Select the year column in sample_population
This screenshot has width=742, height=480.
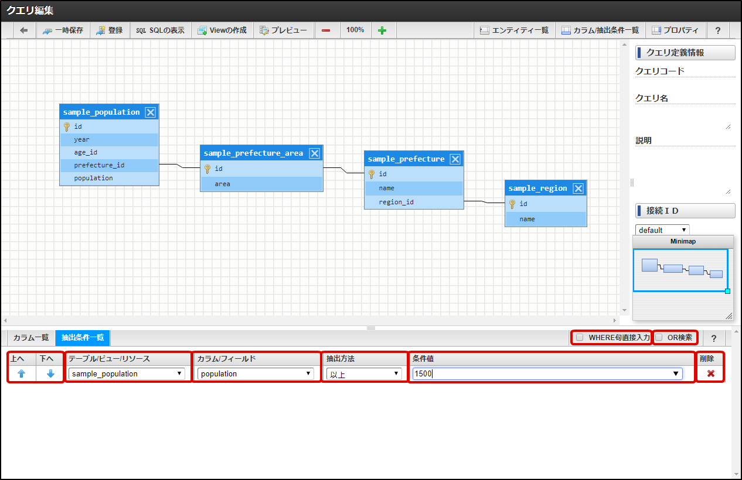tap(110, 139)
